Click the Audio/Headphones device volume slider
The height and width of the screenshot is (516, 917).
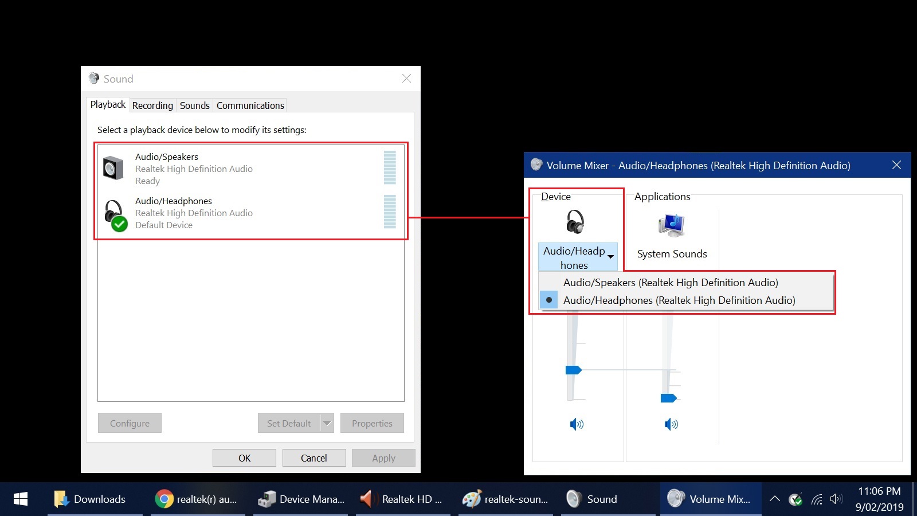coord(573,370)
